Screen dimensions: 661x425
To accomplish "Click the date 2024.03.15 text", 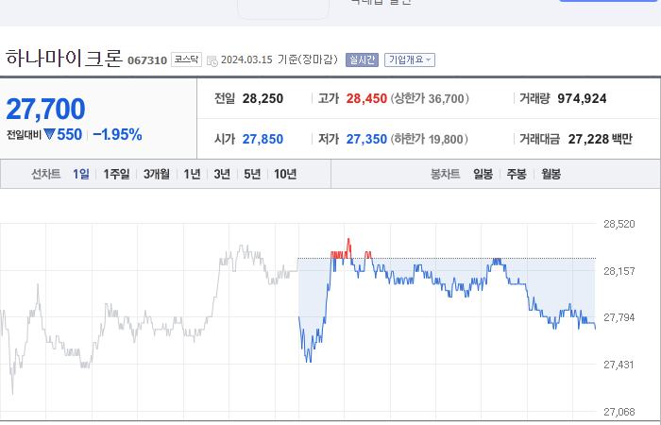I will (246, 59).
